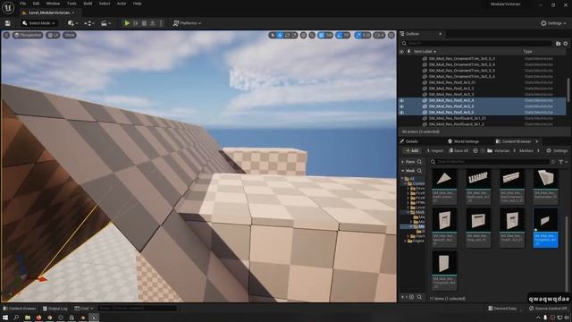
Task: Open Content Browser Settings
Action: [x=557, y=151]
